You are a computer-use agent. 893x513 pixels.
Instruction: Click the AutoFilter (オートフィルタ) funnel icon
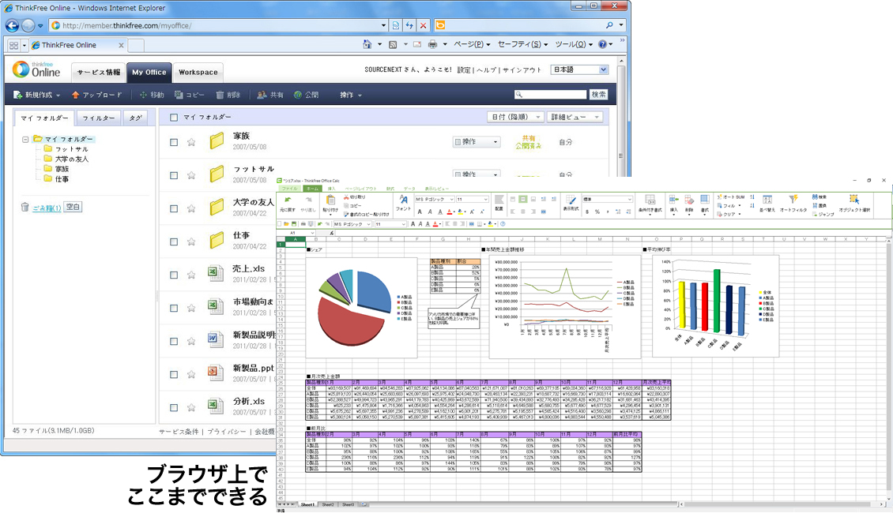(793, 199)
